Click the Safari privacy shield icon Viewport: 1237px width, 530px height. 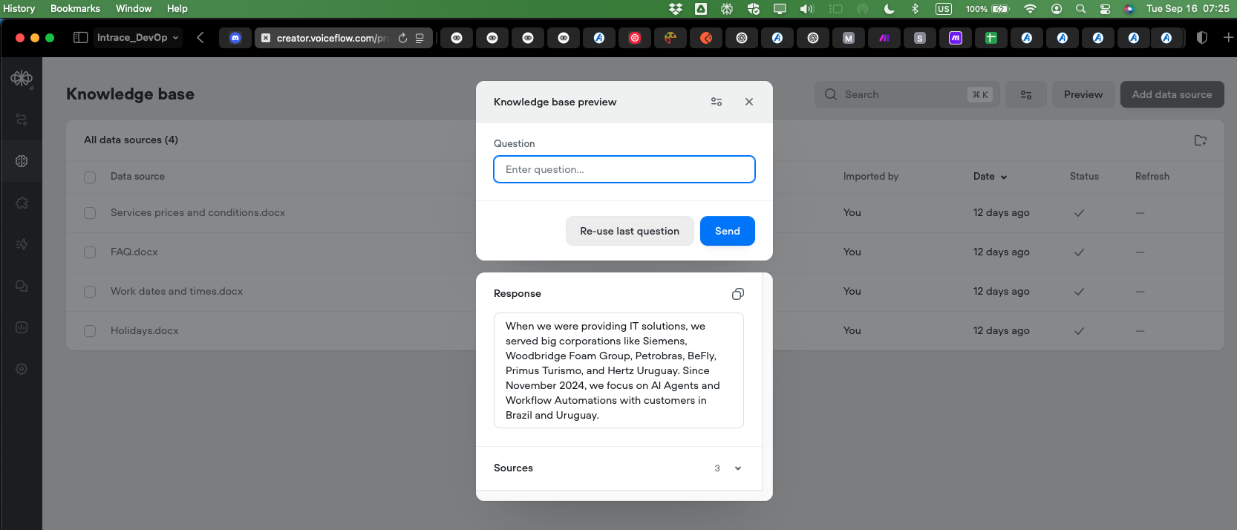[x=1202, y=38]
